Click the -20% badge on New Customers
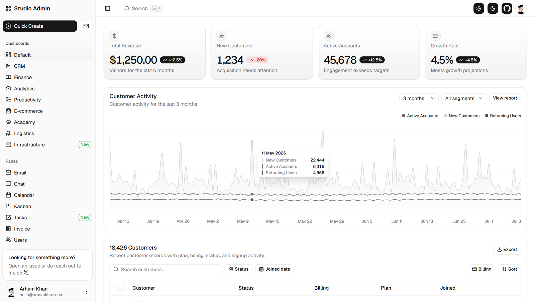Viewport: 535px width, 302px height. click(257, 60)
